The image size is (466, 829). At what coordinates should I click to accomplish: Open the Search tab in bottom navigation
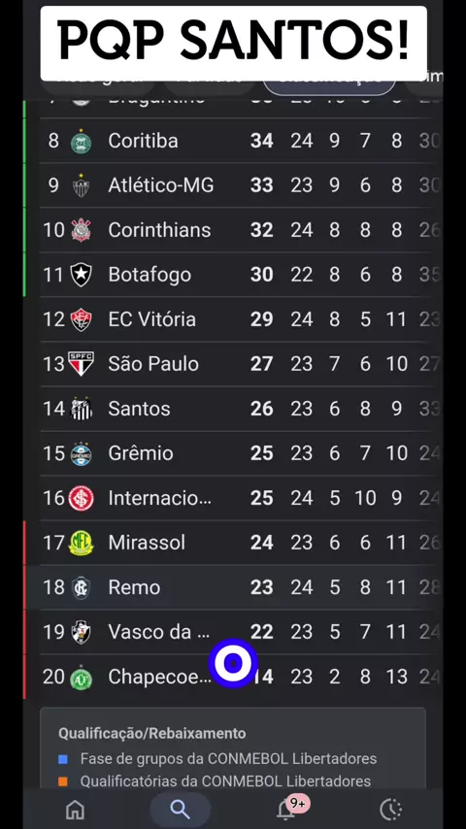tap(180, 809)
